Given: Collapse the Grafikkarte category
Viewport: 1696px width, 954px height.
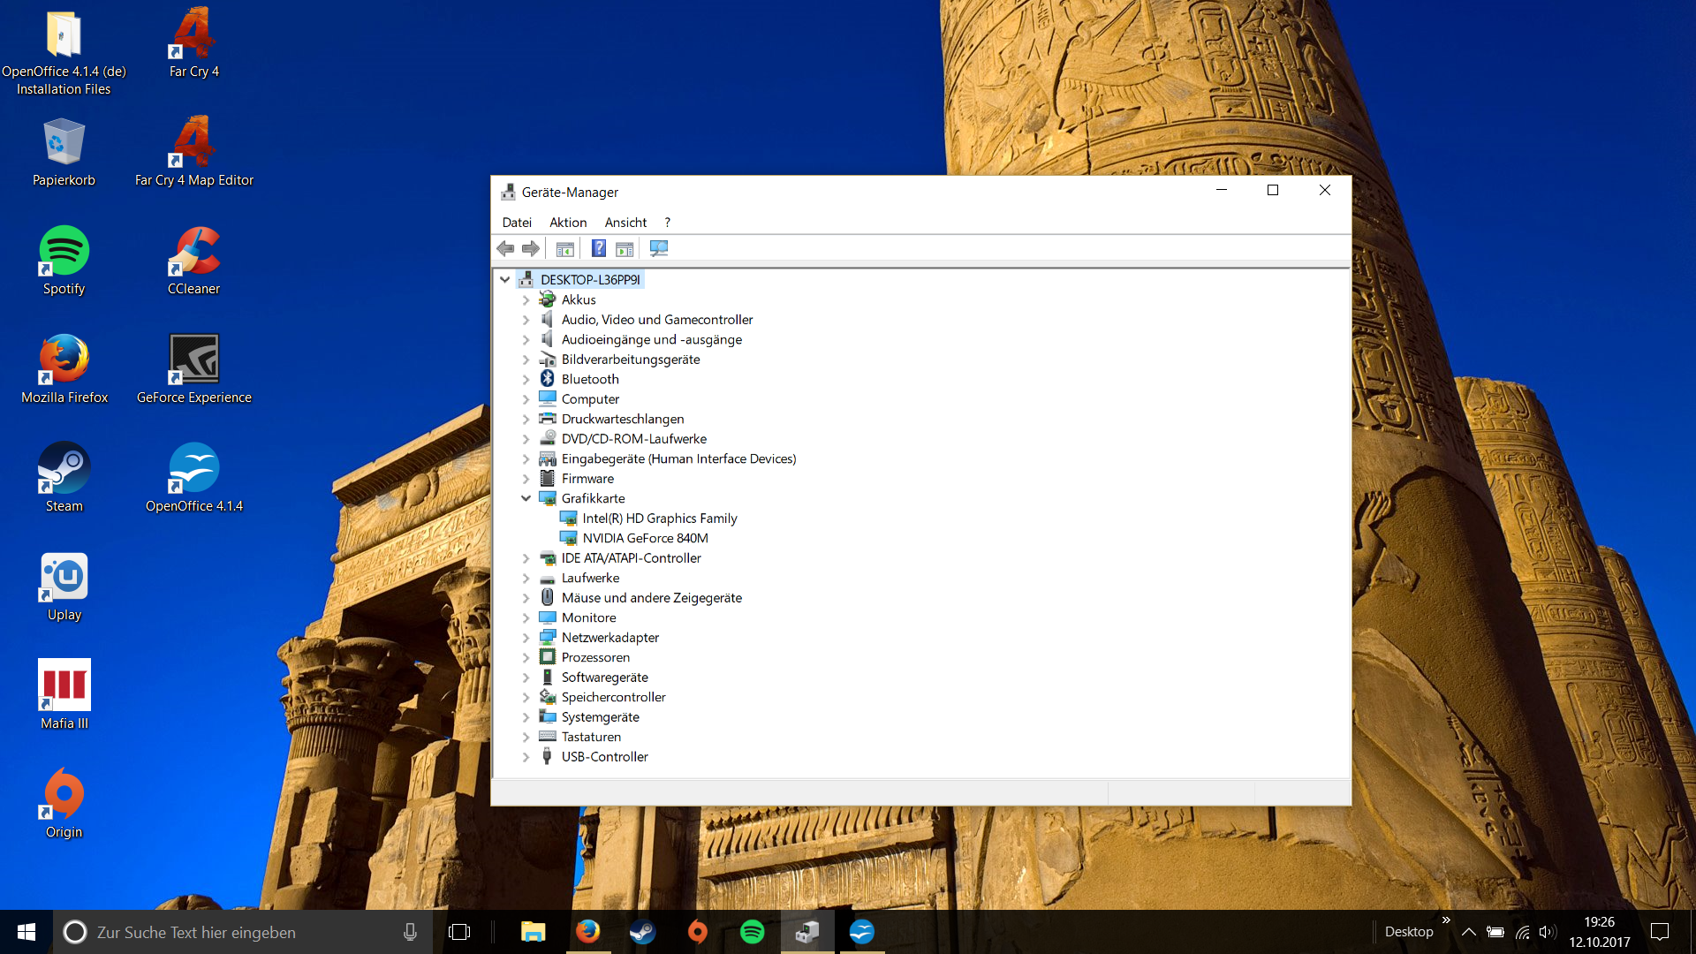Looking at the screenshot, I should click(526, 498).
